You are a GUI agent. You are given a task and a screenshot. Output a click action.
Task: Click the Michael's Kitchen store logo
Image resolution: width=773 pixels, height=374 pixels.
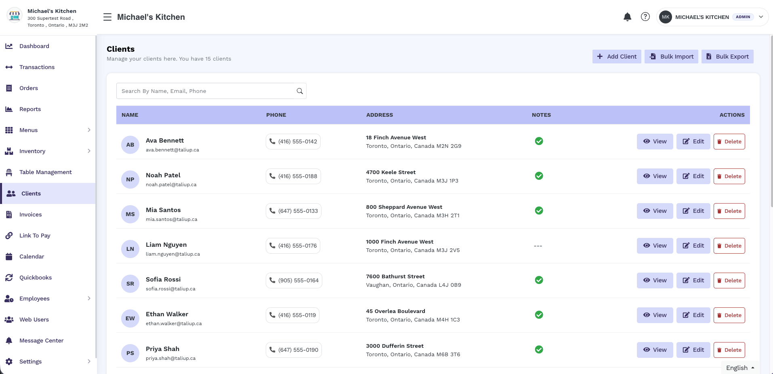pyautogui.click(x=15, y=15)
